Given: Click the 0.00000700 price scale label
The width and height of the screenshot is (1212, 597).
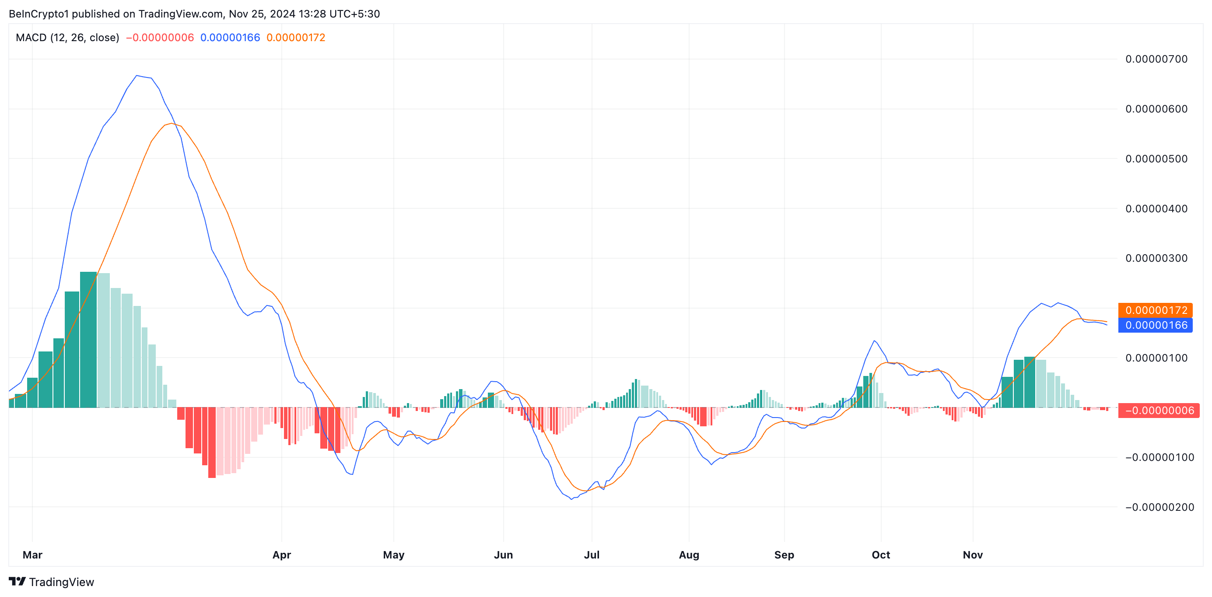Looking at the screenshot, I should (x=1156, y=59).
